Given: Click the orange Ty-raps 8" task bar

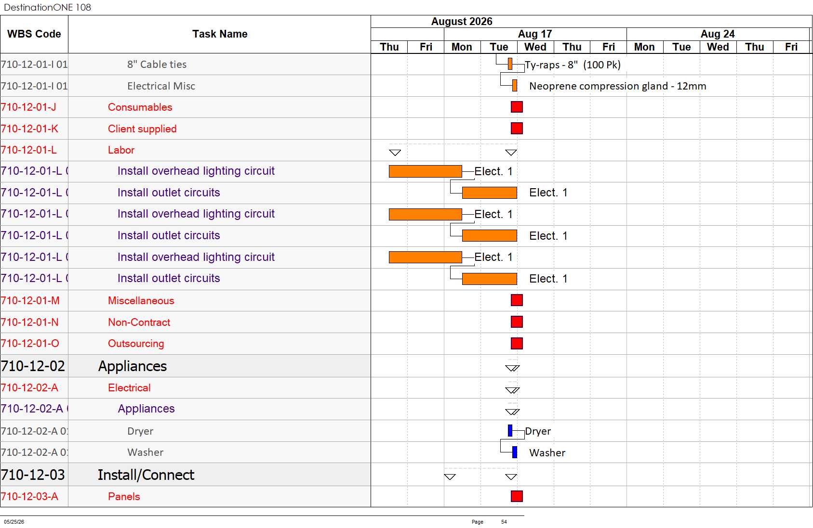Looking at the screenshot, I should pyautogui.click(x=510, y=64).
